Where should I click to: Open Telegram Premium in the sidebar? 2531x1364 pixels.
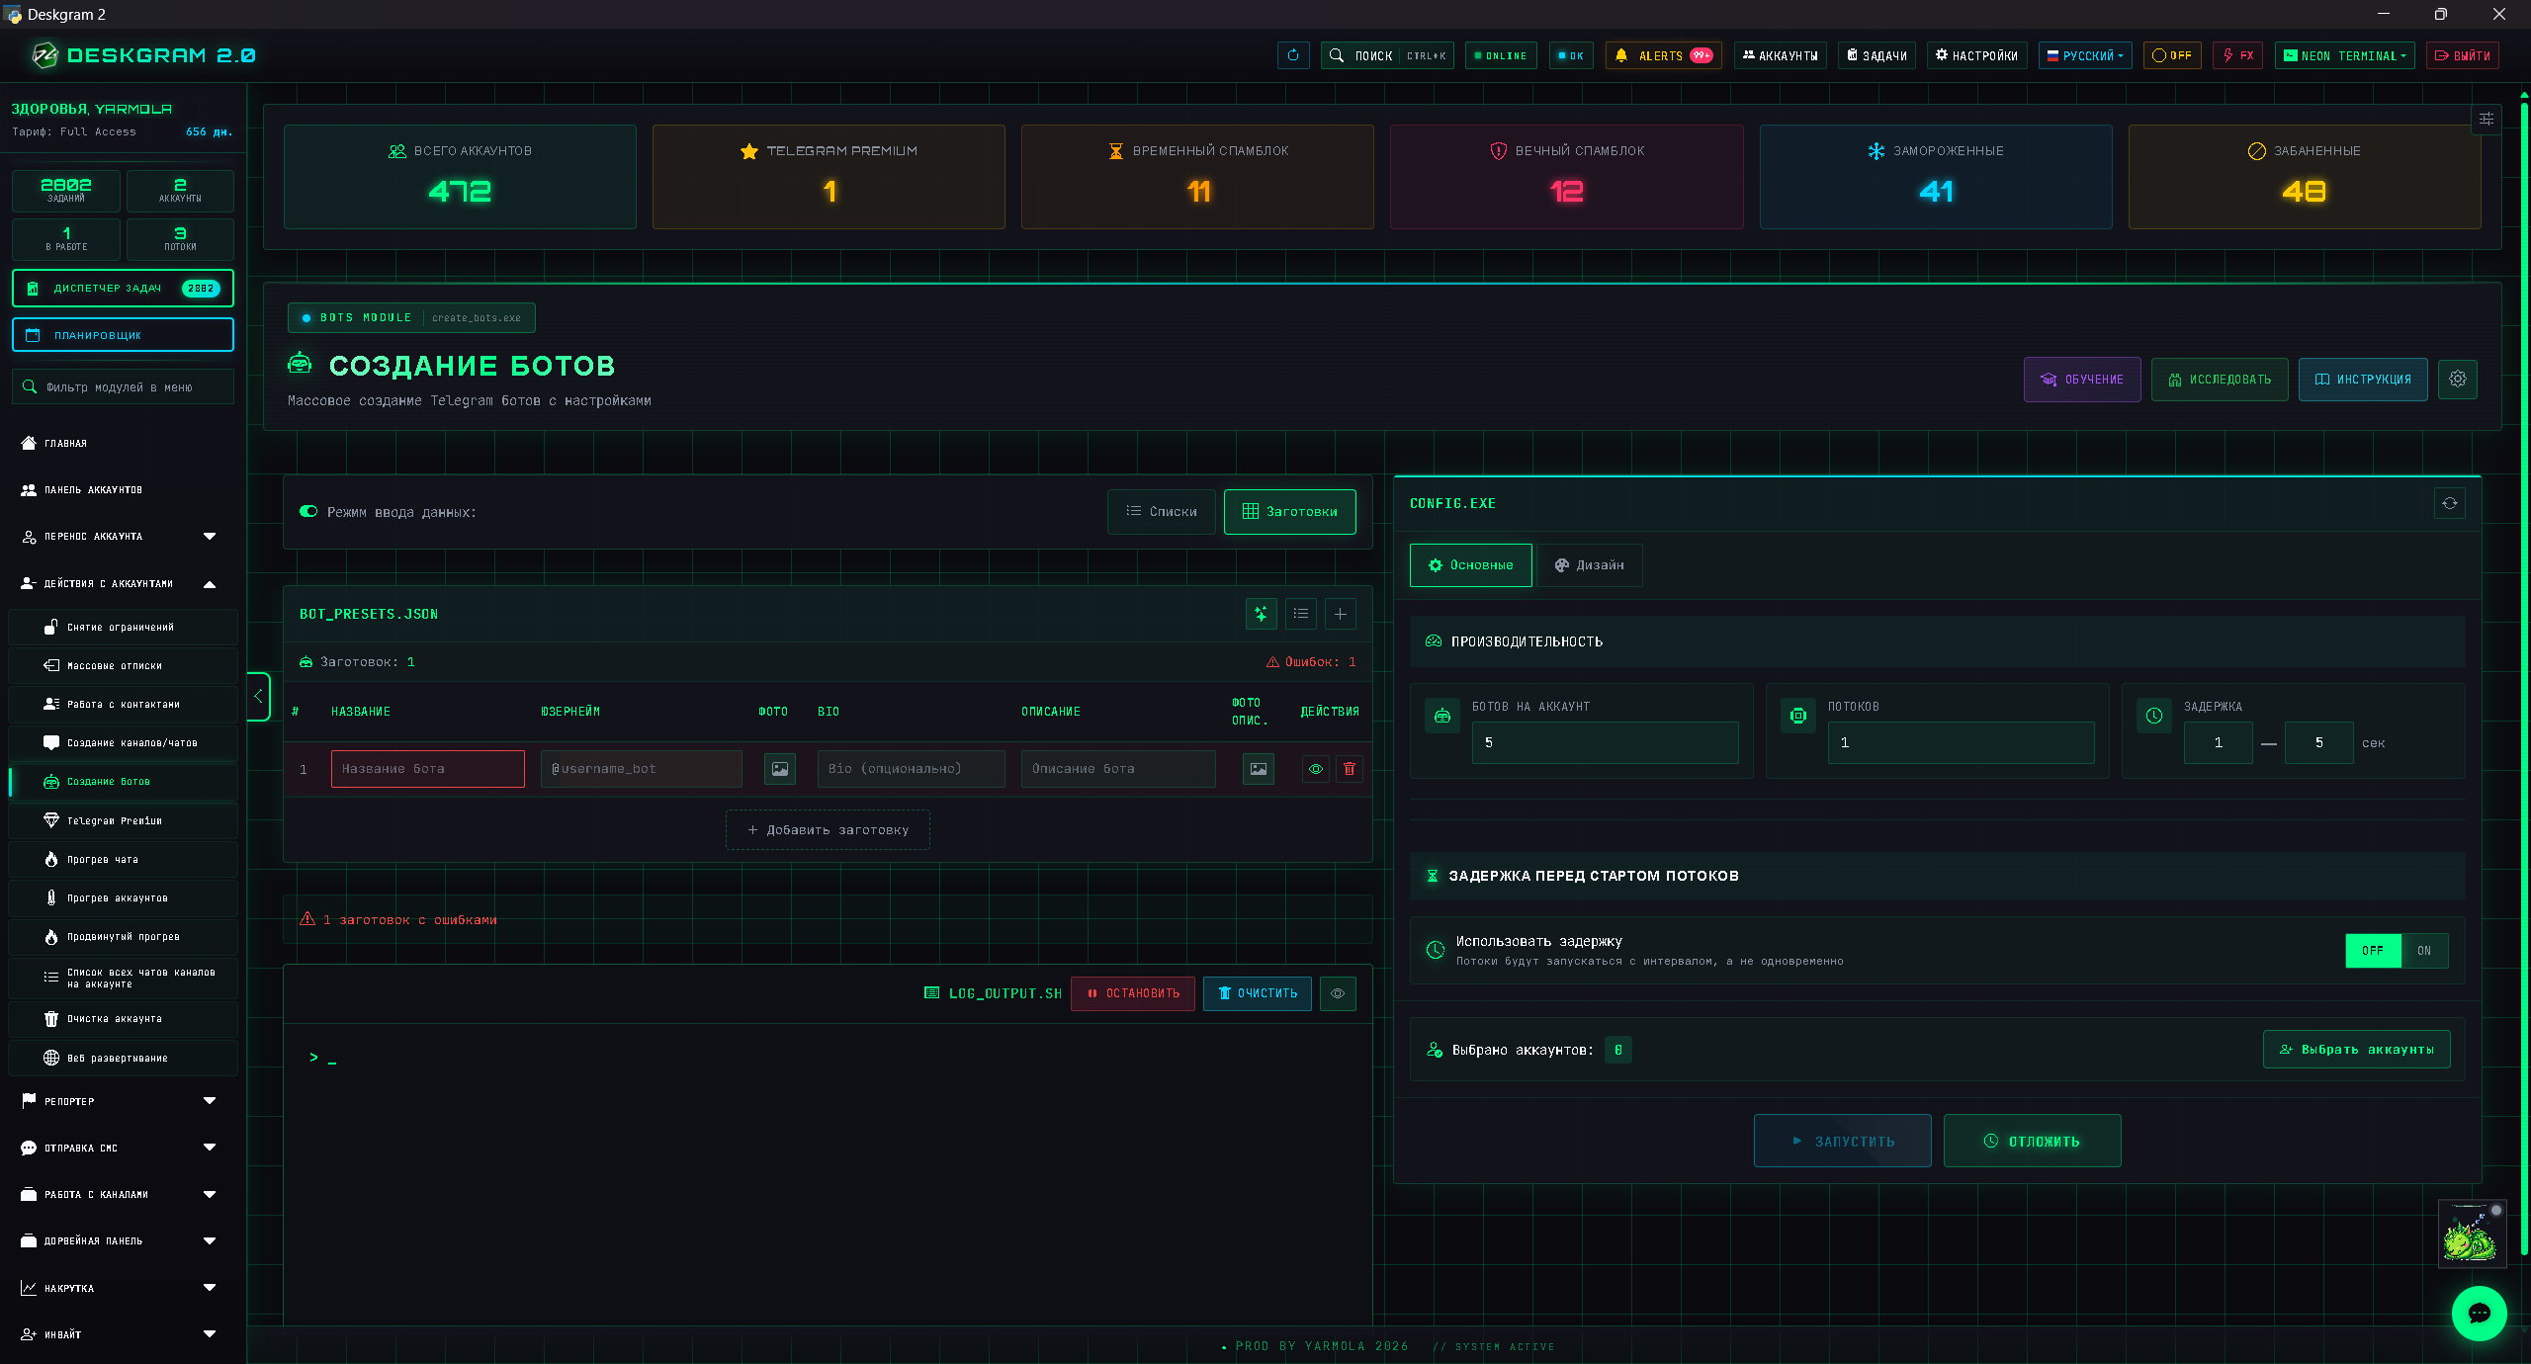[124, 820]
